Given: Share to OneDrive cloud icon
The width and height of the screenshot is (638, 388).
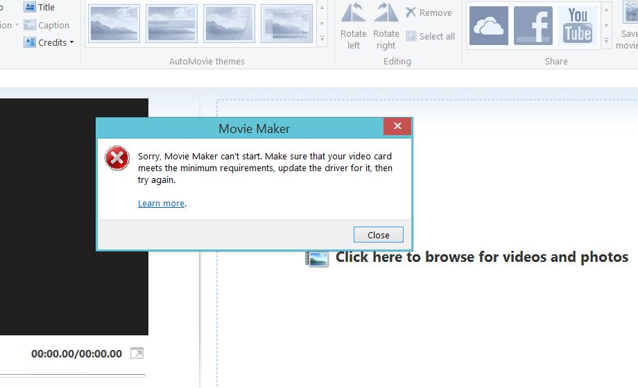Looking at the screenshot, I should click(x=489, y=26).
